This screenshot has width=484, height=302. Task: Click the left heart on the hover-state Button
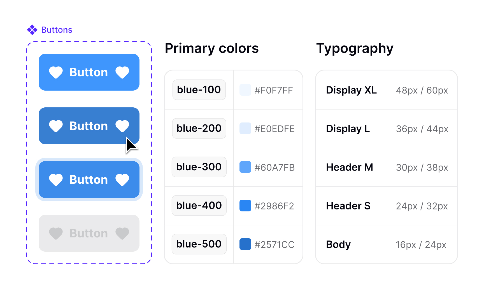pos(56,126)
